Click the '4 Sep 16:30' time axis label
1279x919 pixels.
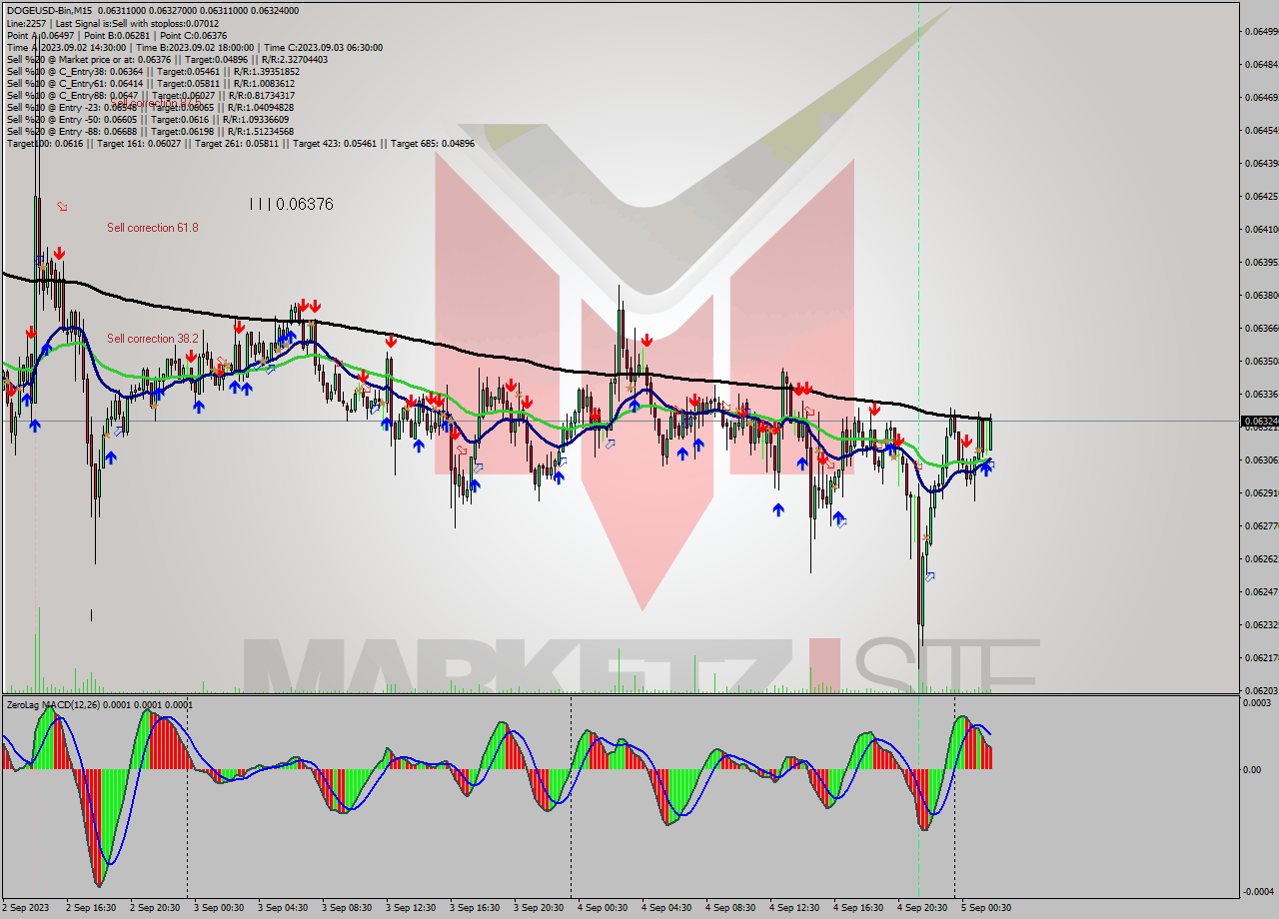tap(858, 908)
